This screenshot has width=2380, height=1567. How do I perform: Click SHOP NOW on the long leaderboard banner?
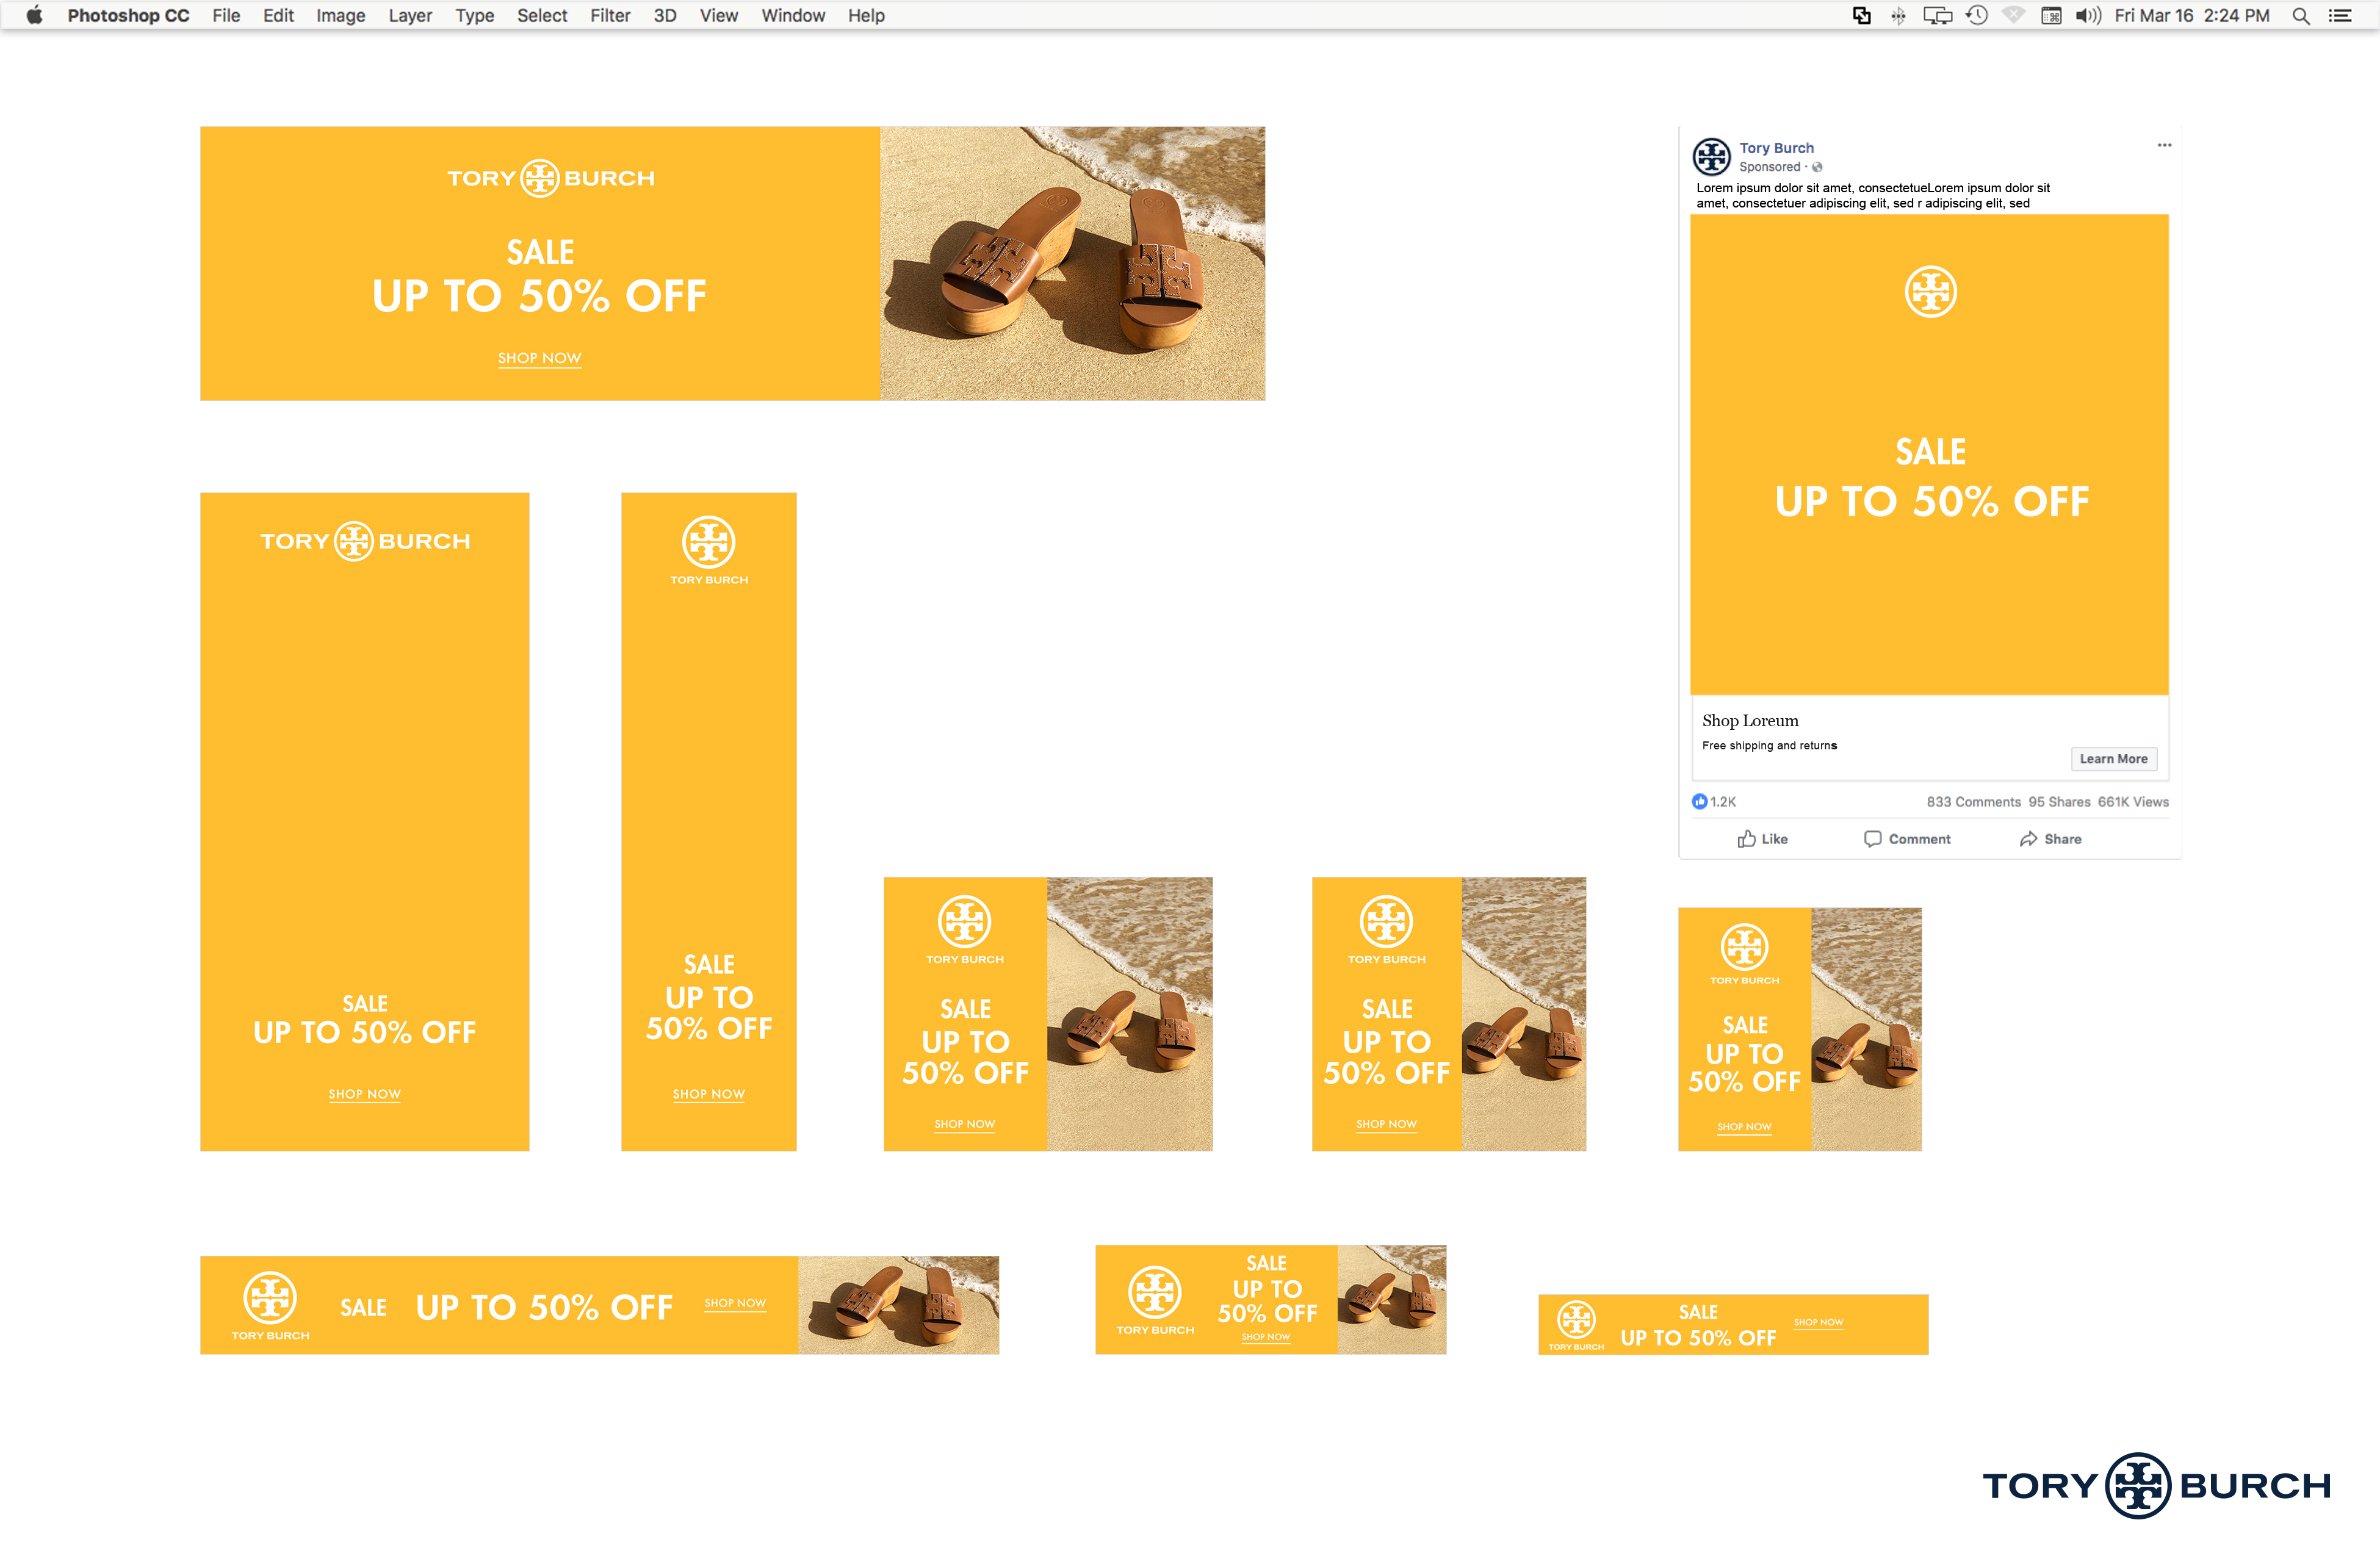[x=735, y=1303]
